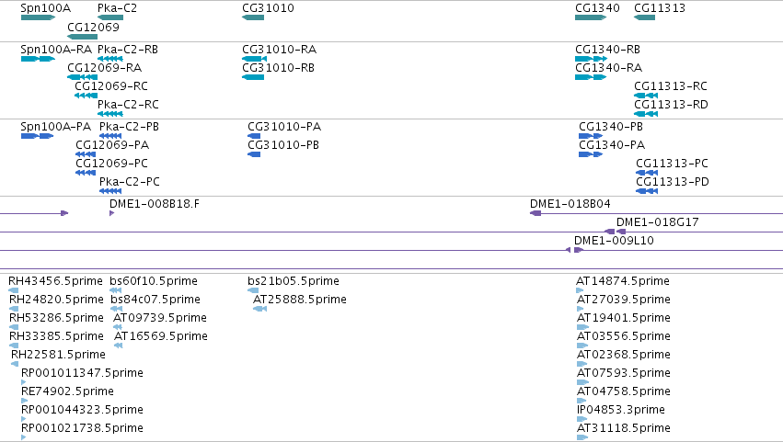
Task: Select transcript Spn100A-RA
Action: (x=56, y=50)
